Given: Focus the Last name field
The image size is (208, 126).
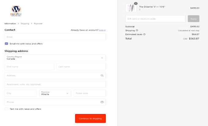Looking at the screenshot, I should (81, 67).
